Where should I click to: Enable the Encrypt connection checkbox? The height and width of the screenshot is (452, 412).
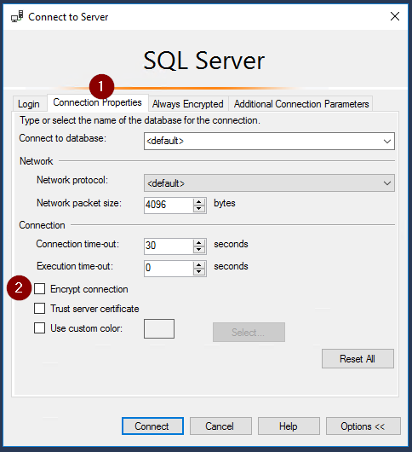point(40,289)
